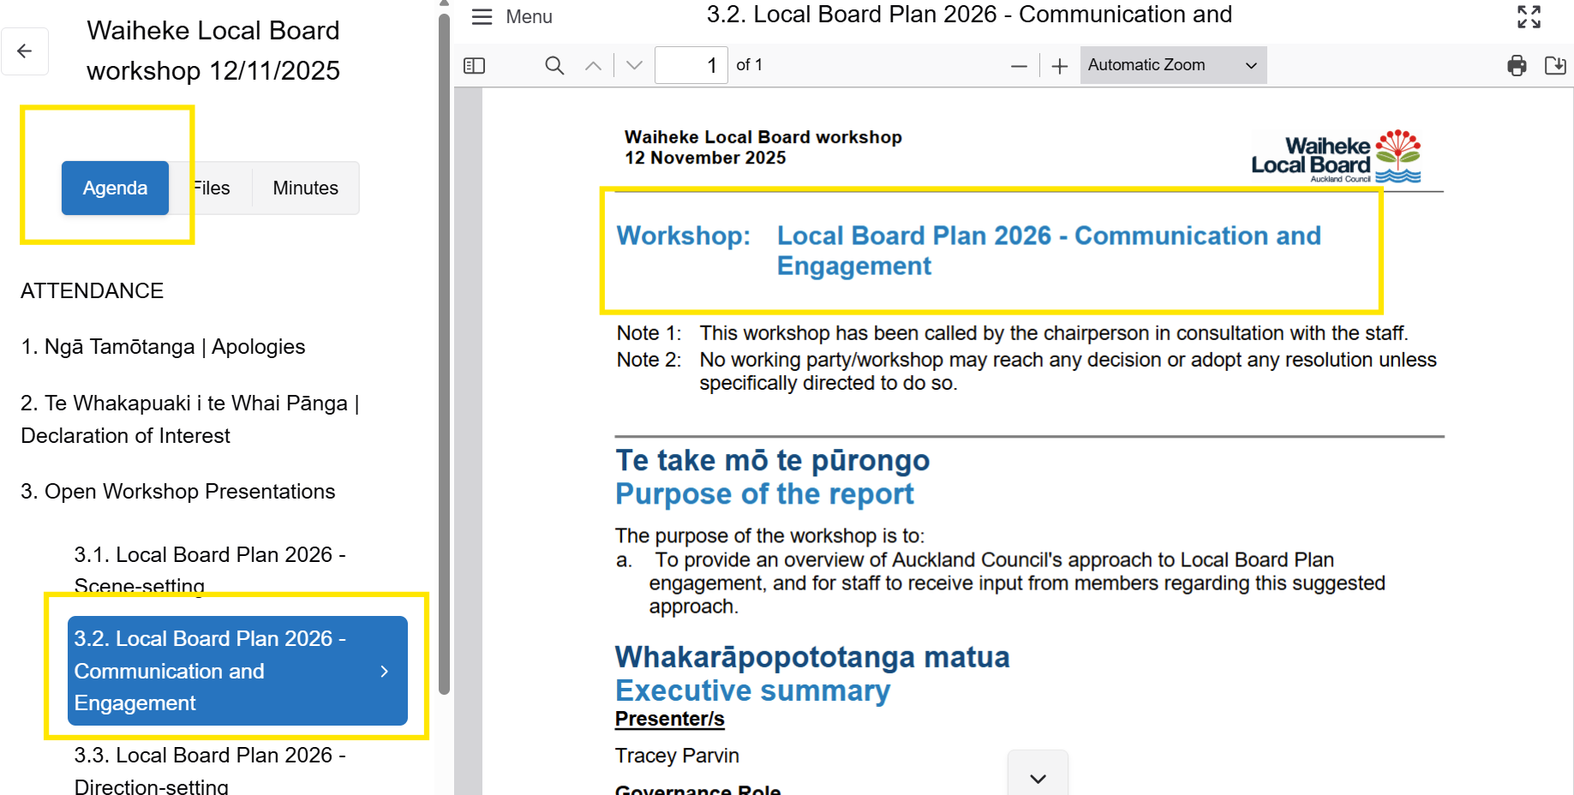
Task: Open the document search tool
Action: (554, 65)
